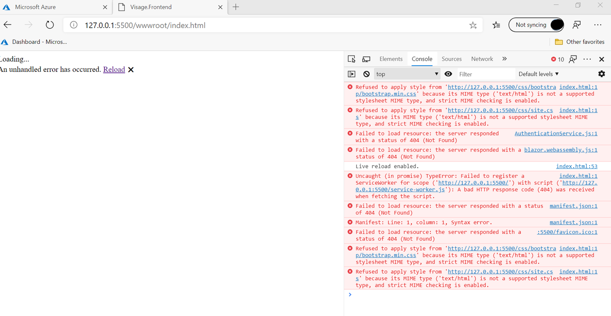
Task: Click the DevTools feedback person icon
Action: click(x=573, y=59)
